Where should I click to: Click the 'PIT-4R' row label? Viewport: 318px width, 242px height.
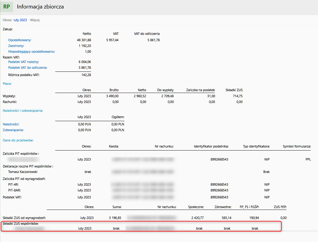pyautogui.click(x=13, y=184)
